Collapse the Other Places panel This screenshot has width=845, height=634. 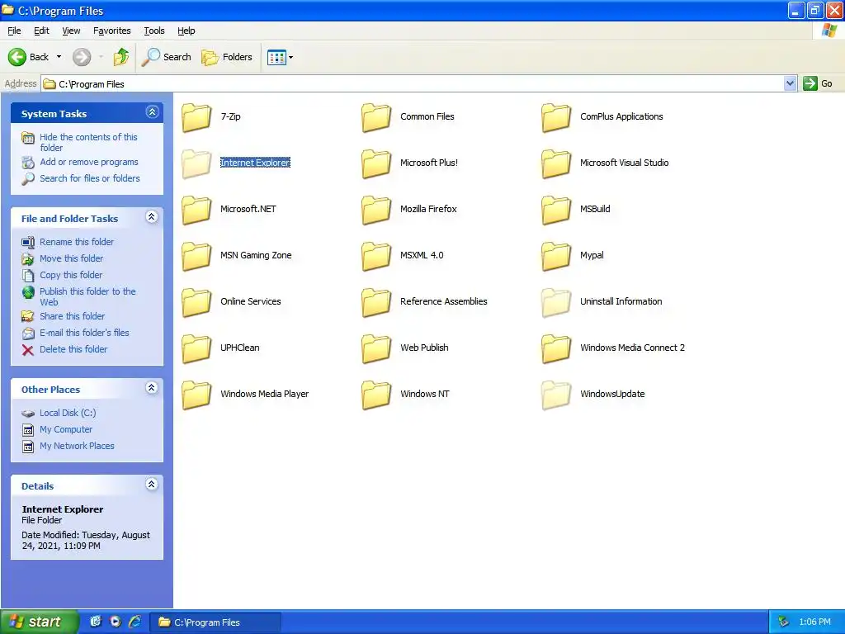tap(152, 388)
